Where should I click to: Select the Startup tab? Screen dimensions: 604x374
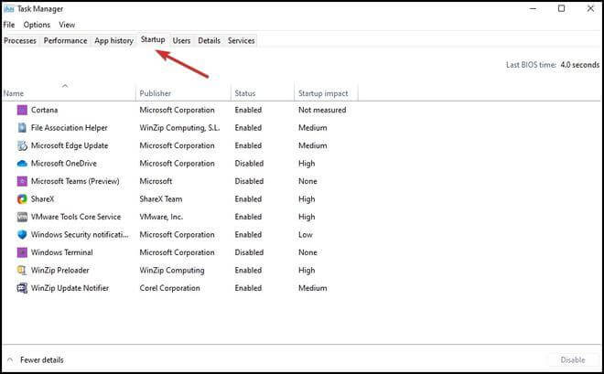153,39
